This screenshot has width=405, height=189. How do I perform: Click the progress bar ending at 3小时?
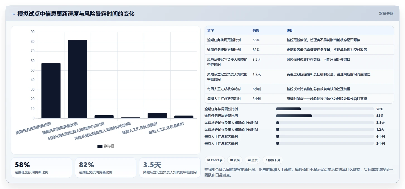coord(325,144)
